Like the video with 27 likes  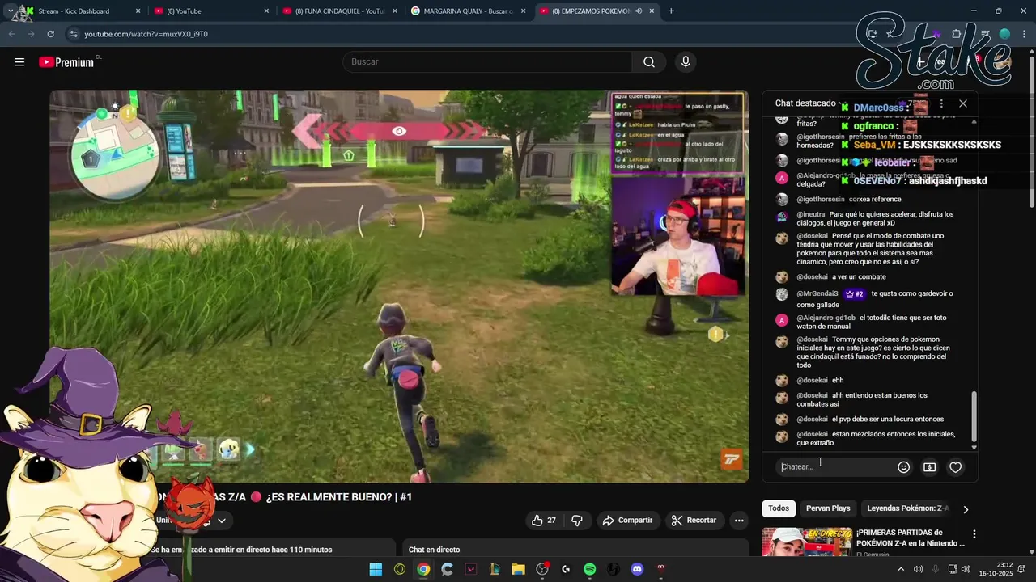tap(544, 521)
